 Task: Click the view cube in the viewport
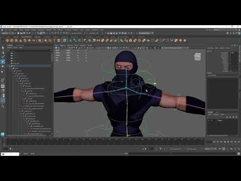198,57
